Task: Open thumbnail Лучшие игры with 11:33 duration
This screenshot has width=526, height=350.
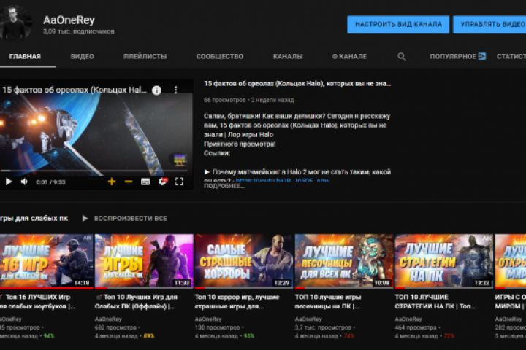Action: tap(144, 261)
